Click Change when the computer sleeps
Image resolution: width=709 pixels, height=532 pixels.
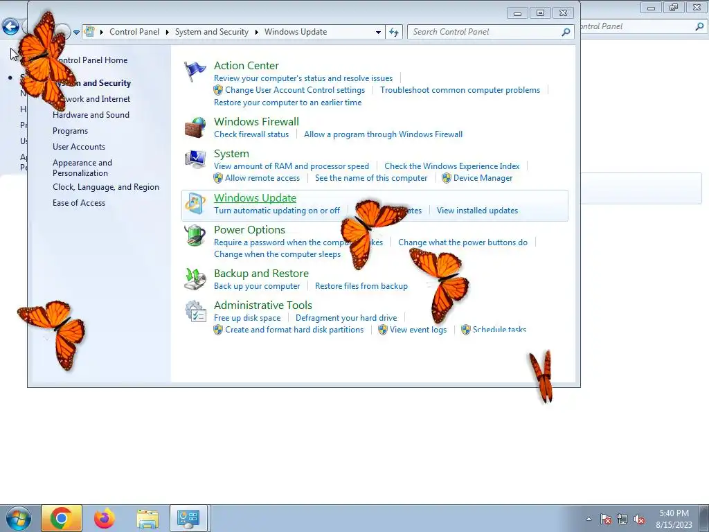(277, 254)
